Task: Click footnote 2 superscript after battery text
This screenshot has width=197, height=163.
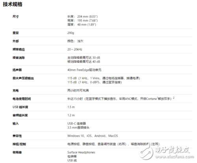Action: 174,98
